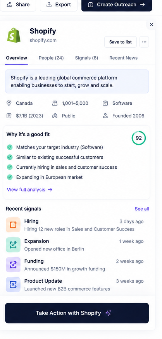The width and height of the screenshot is (162, 339).
Task: Switch to the People (24) tab
Action: click(51, 58)
